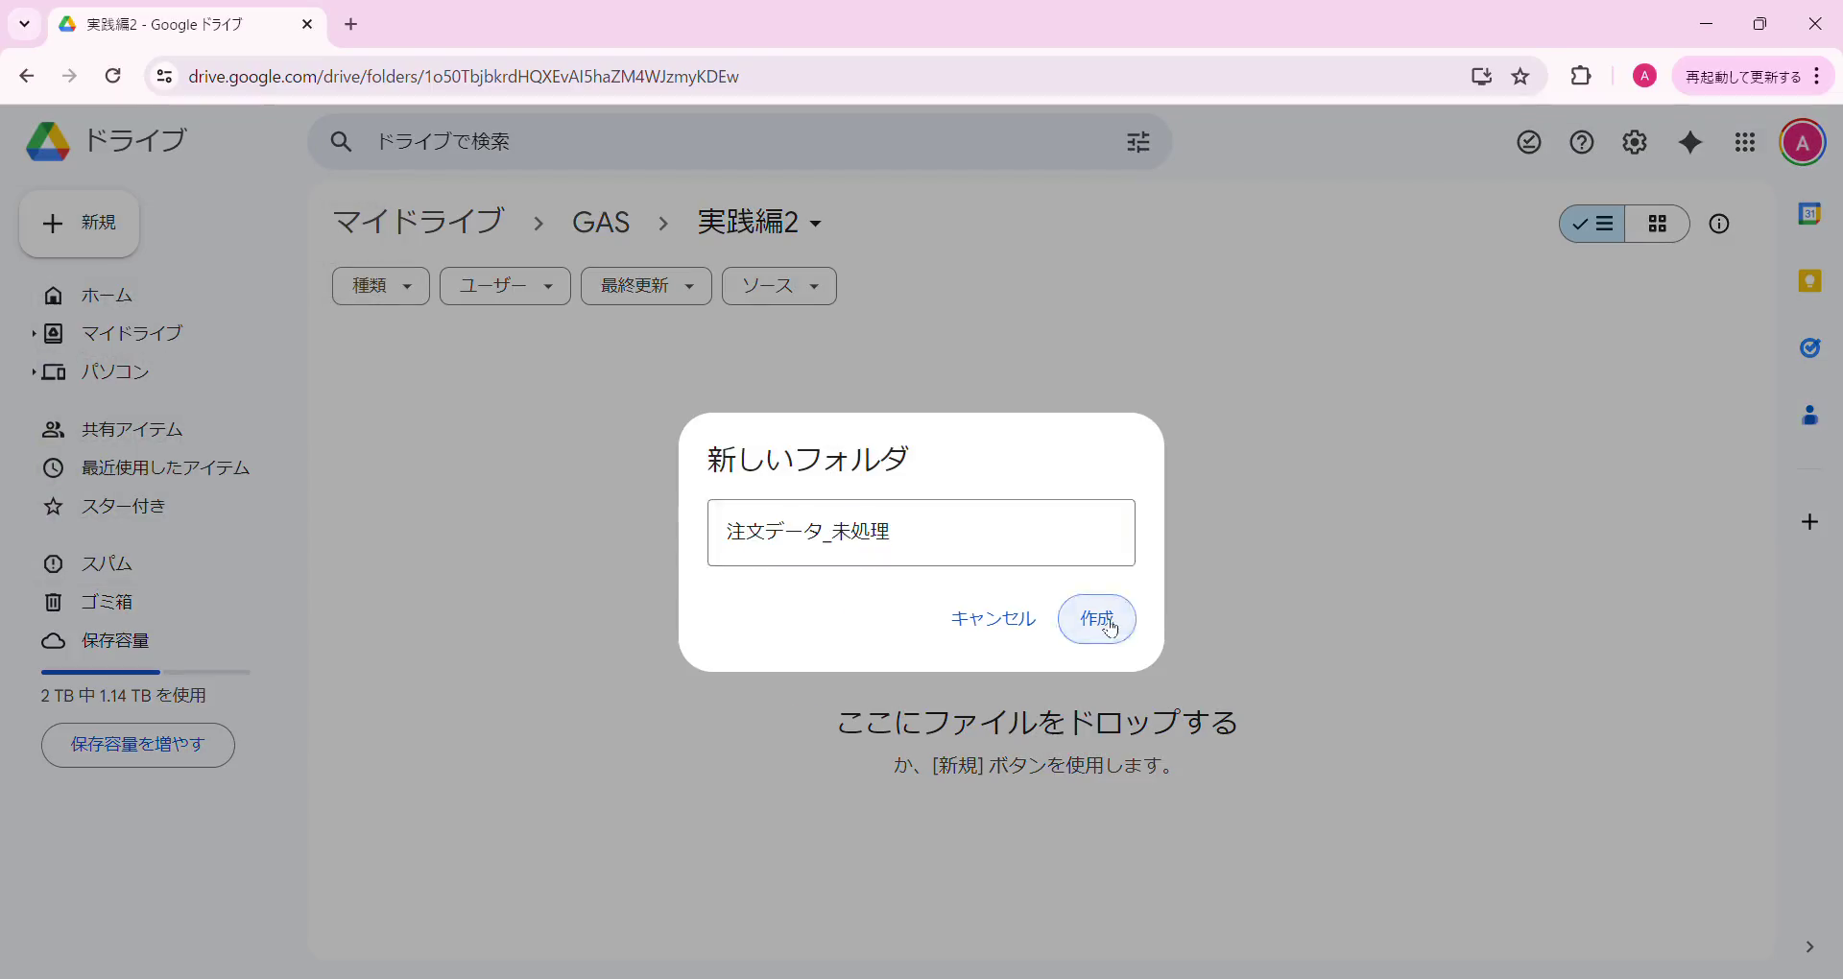1843x979 pixels.
Task: Open Google Keep from the side panel
Action: point(1810,280)
